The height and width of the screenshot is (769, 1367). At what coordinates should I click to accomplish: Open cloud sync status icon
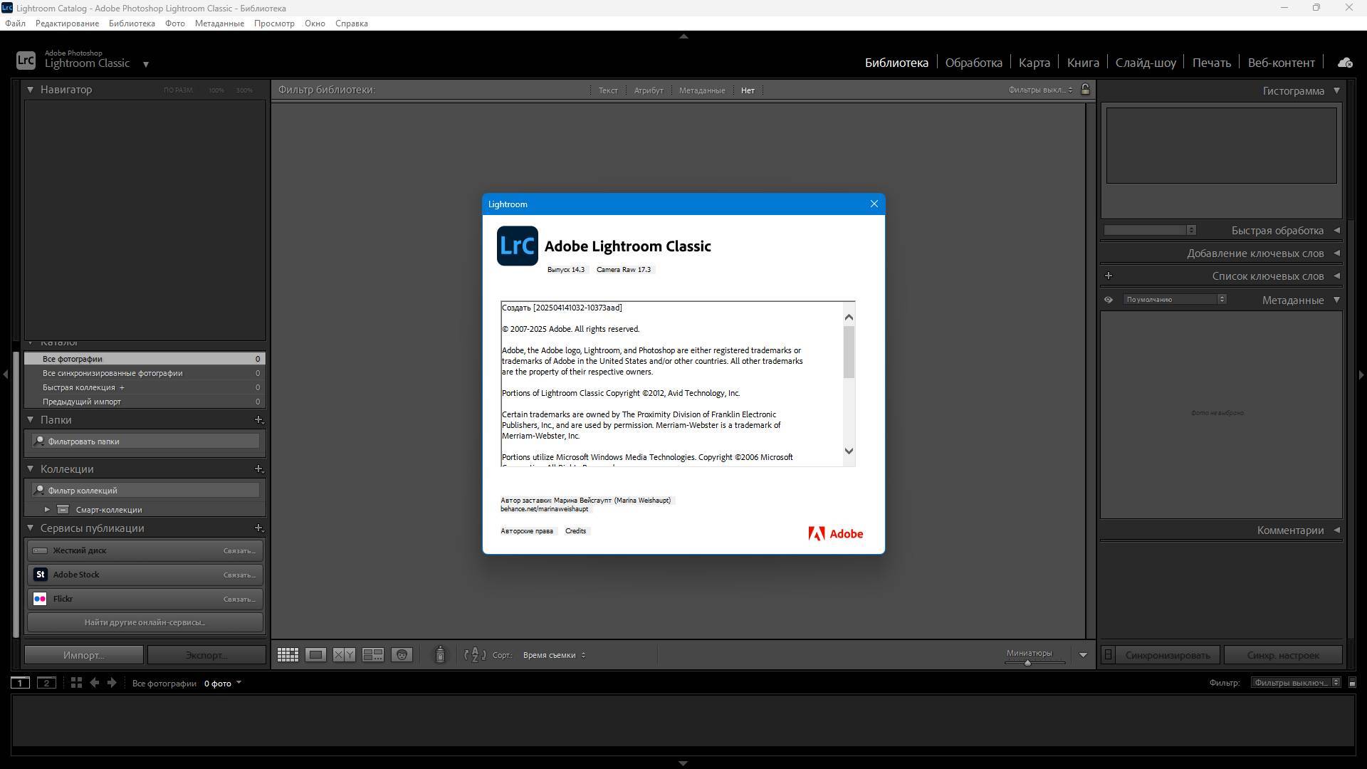pos(1345,63)
